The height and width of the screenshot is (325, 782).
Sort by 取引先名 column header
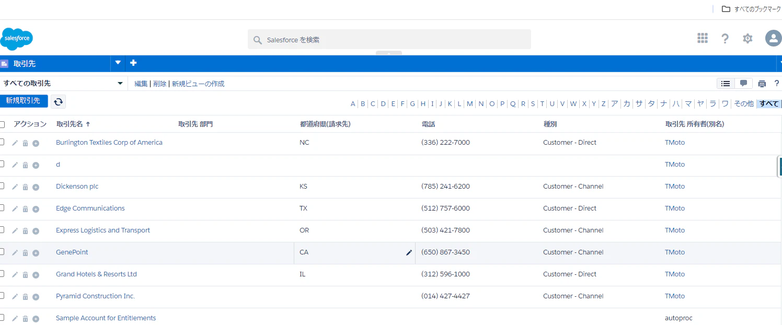[x=73, y=124]
